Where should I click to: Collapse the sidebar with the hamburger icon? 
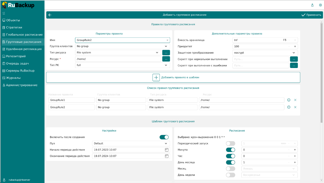coord(4,13)
